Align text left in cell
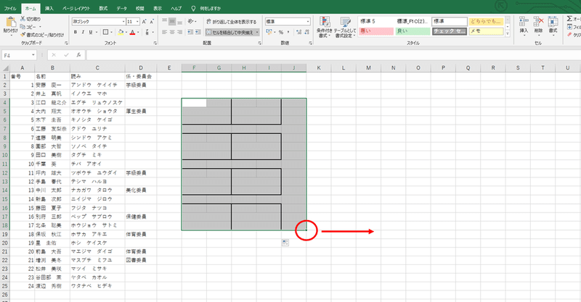This screenshot has width=581, height=302. pos(165,33)
